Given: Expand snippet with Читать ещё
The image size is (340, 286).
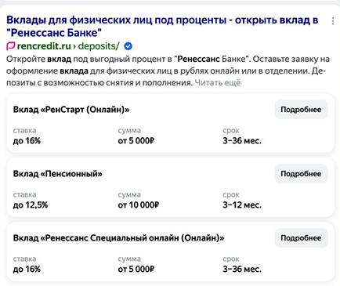Looking at the screenshot, I should pos(218,83).
